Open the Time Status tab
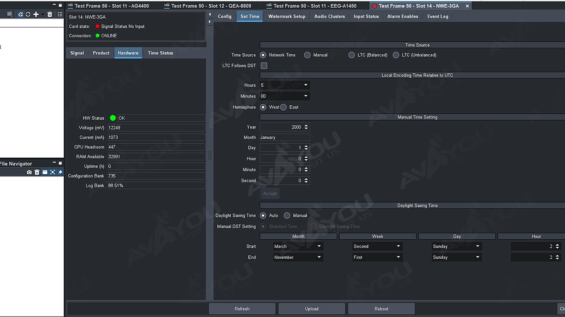Viewport: 565px width, 317px height. tap(160, 53)
